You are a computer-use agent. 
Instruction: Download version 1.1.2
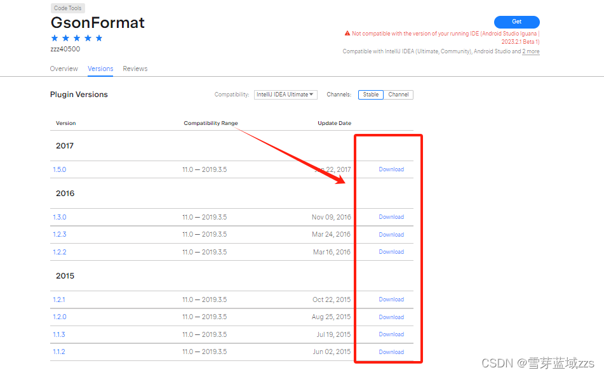pyautogui.click(x=391, y=352)
